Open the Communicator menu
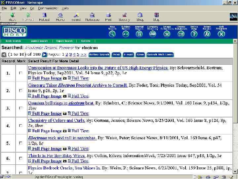This screenshot has width=238, height=179. tap(48, 8)
